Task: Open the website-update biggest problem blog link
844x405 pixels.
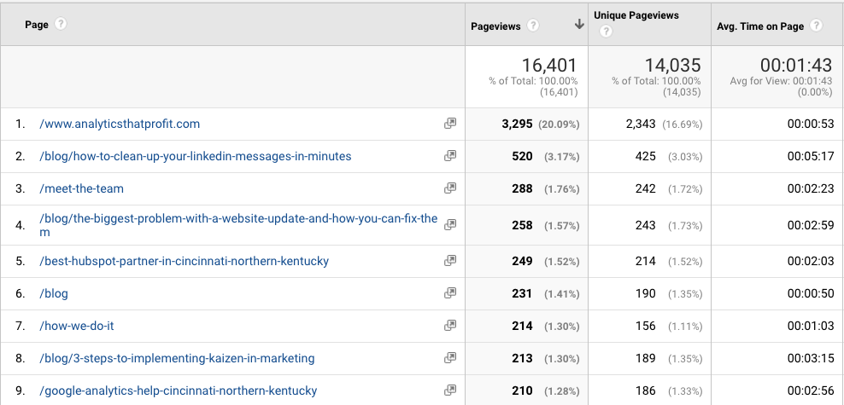Action: click(x=238, y=225)
